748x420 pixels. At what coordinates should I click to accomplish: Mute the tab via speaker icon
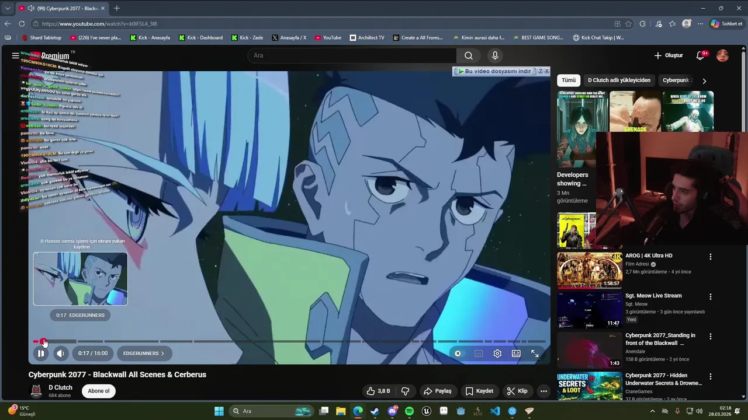31,8
